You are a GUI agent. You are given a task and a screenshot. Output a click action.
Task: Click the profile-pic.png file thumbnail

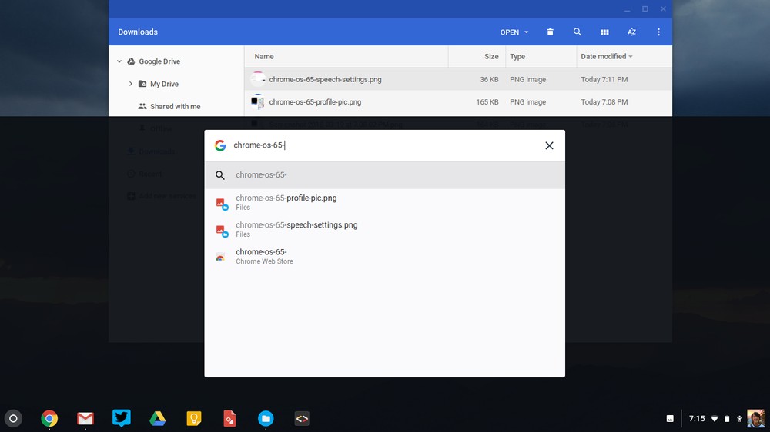click(257, 101)
